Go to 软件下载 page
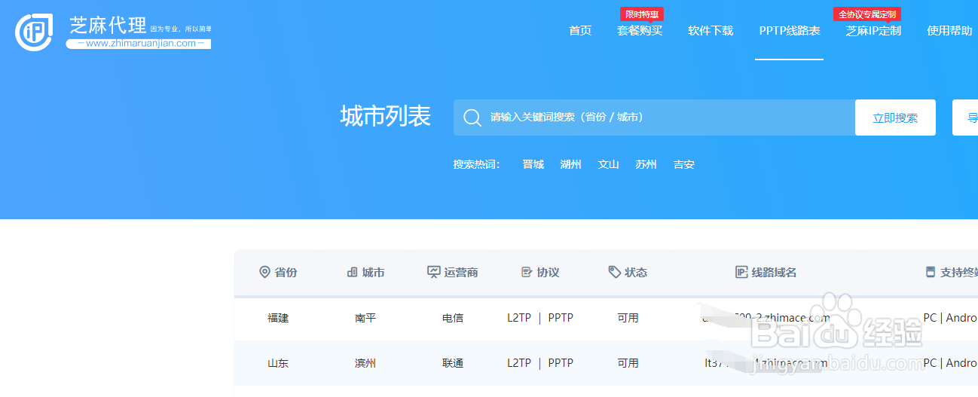Screen dimensions: 978x397 (x=711, y=31)
